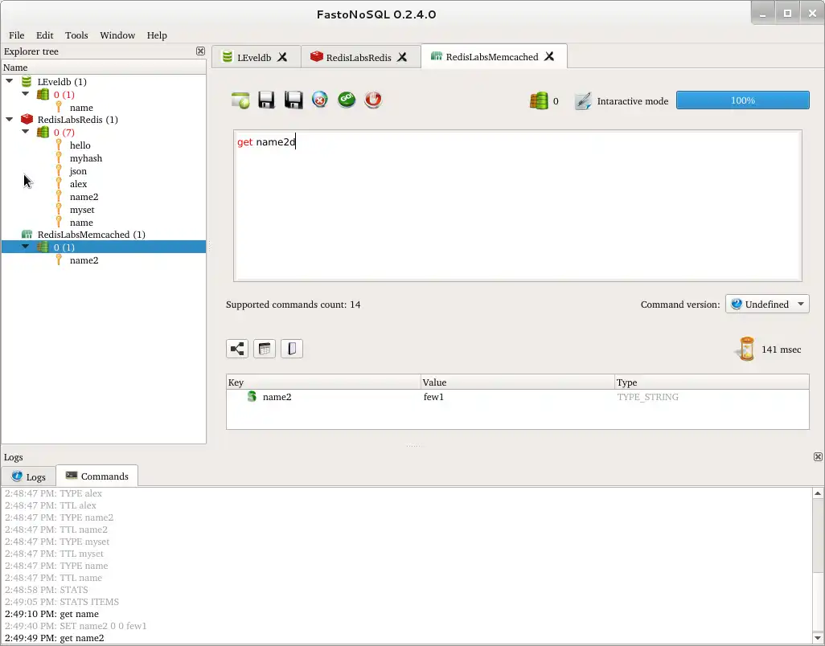Click the red RedisLabsRedis cube icon in tree
Viewport: 825px width, 646px height.
(x=27, y=120)
